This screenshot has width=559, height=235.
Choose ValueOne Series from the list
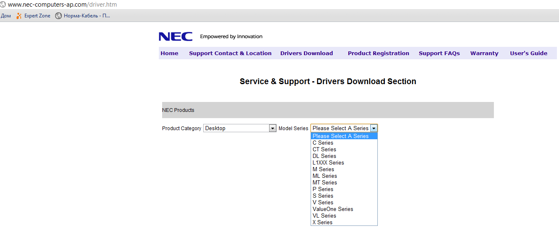(x=344, y=209)
